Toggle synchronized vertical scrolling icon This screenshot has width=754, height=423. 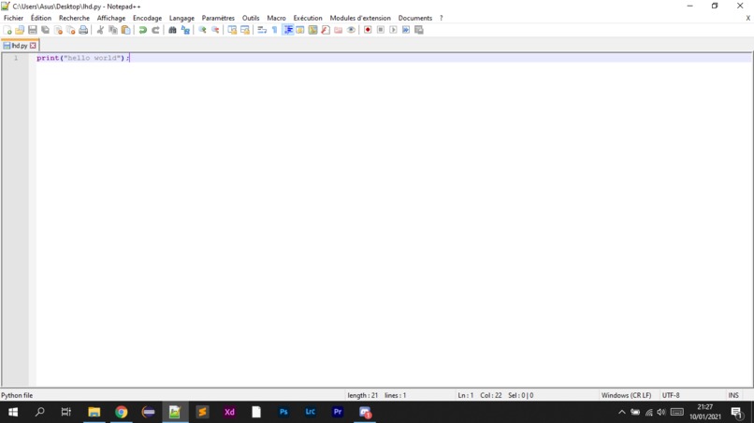click(232, 30)
